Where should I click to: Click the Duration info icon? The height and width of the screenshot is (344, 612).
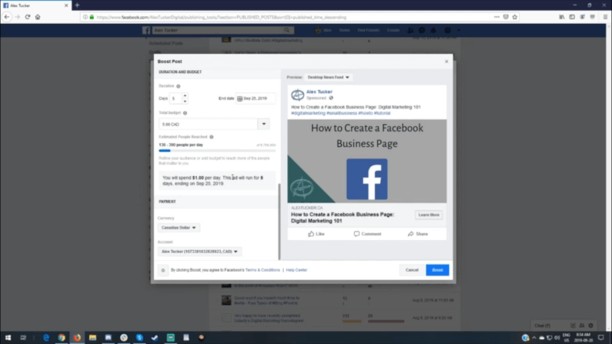179,86
